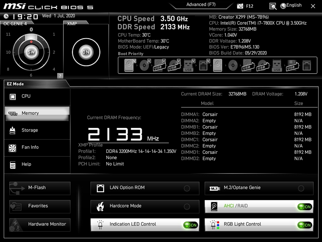Select legacy CD/DVD boot icon
322x242 pixels.
point(233,66)
